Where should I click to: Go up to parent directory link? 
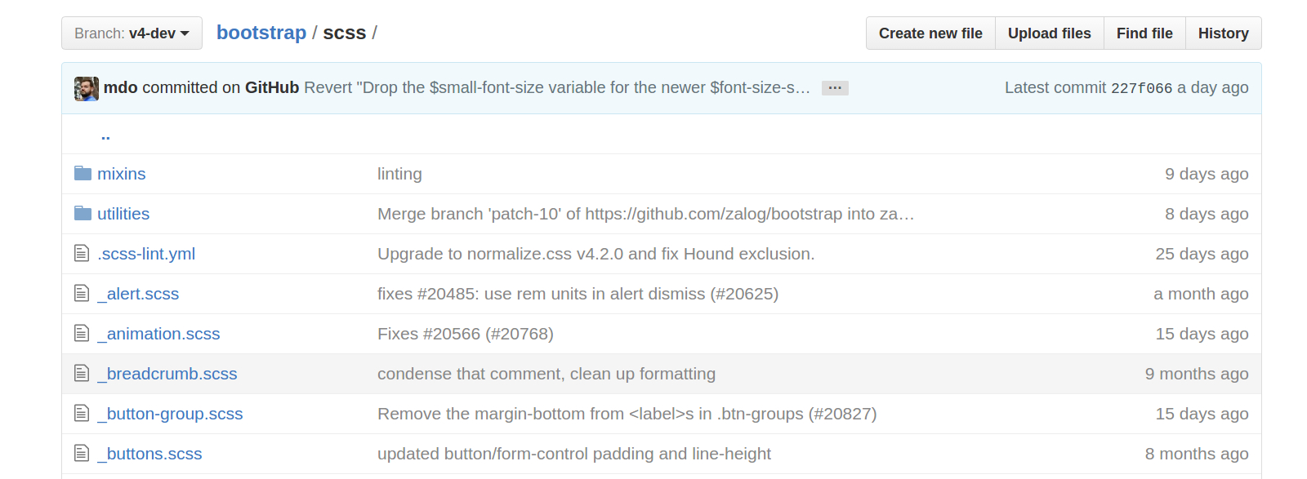tap(105, 135)
